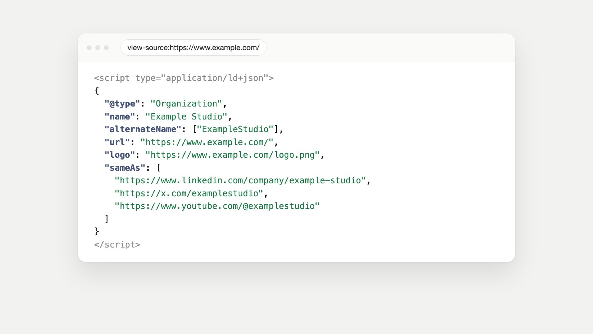Image resolution: width=593 pixels, height=334 pixels.
Task: Select the logo.png URL value
Action: 232,155
